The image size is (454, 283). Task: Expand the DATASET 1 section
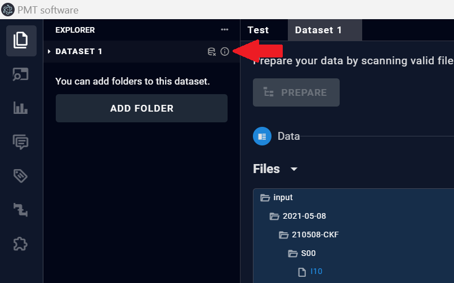[x=50, y=52]
